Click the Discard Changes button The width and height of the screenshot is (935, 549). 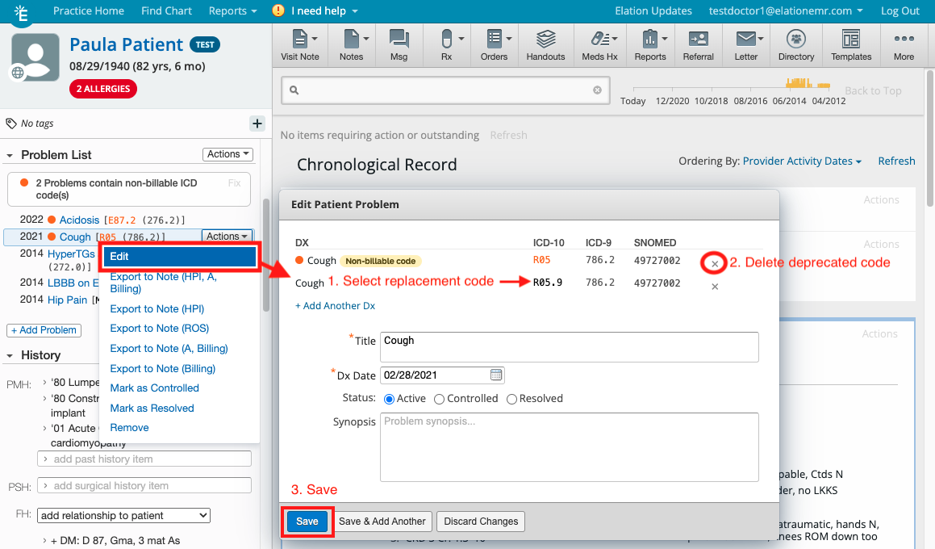pyautogui.click(x=480, y=522)
